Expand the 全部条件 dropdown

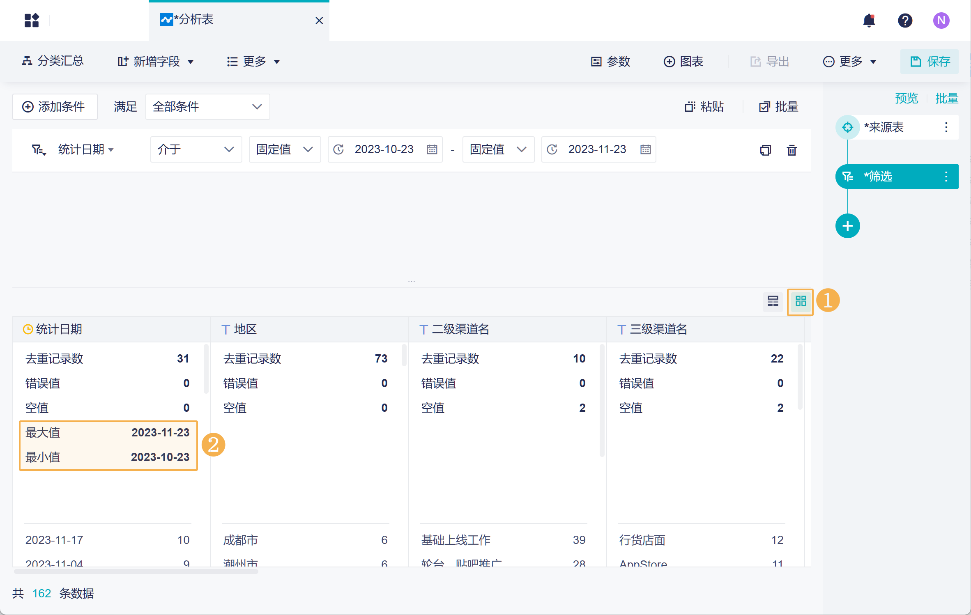pos(207,107)
